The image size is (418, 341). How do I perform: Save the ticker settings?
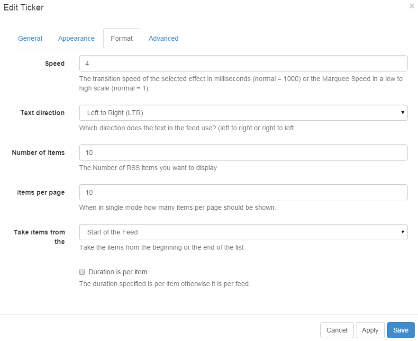coord(400,330)
